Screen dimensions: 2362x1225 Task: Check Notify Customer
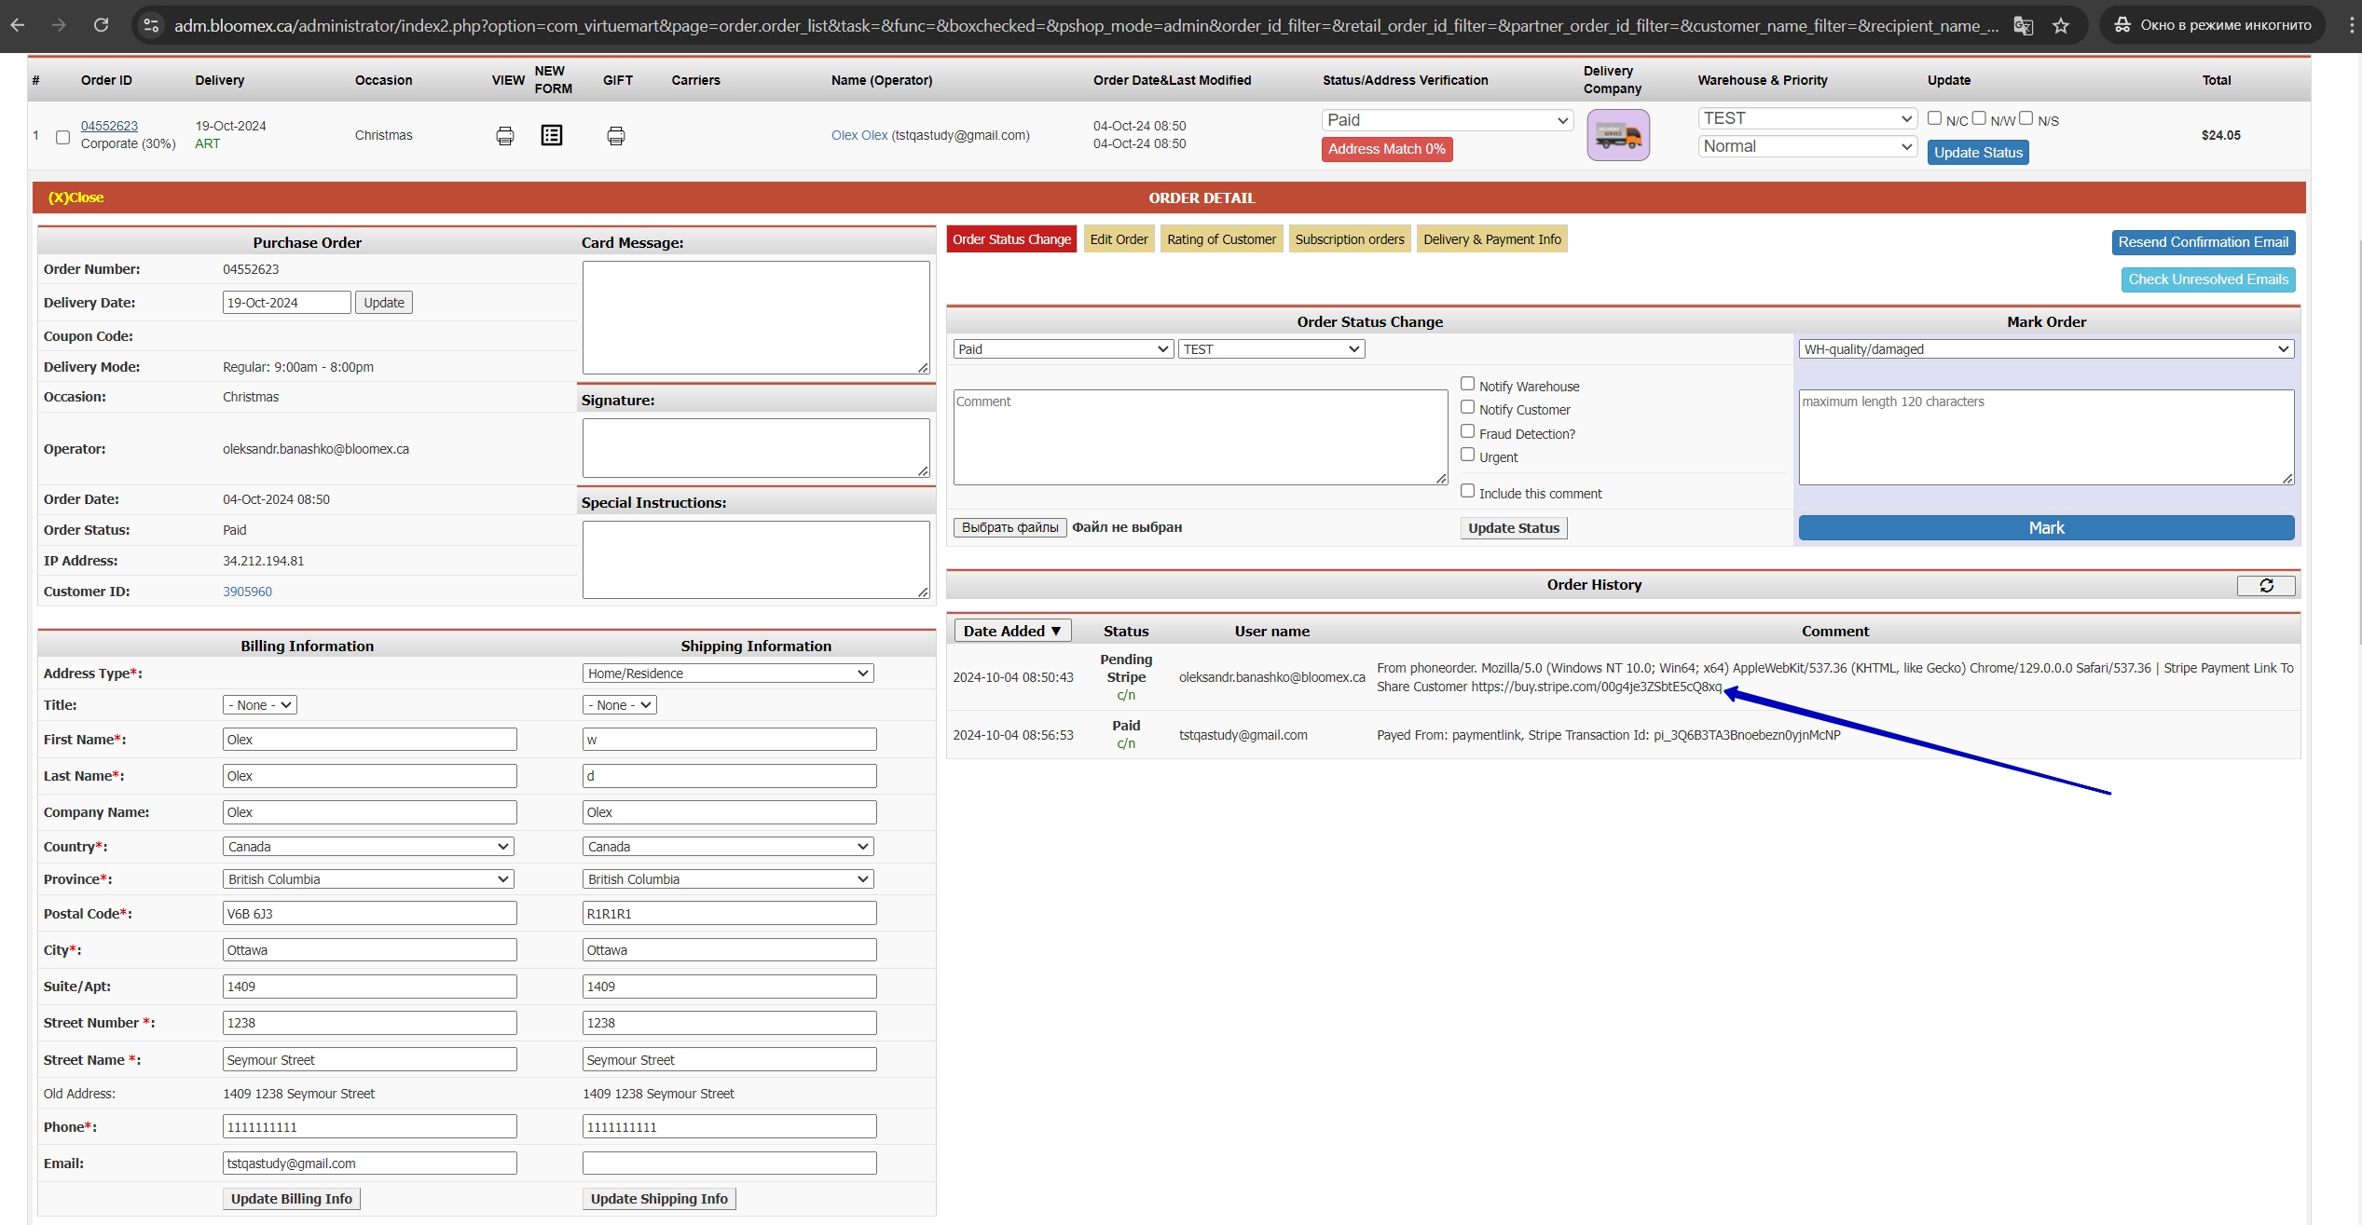[1467, 407]
